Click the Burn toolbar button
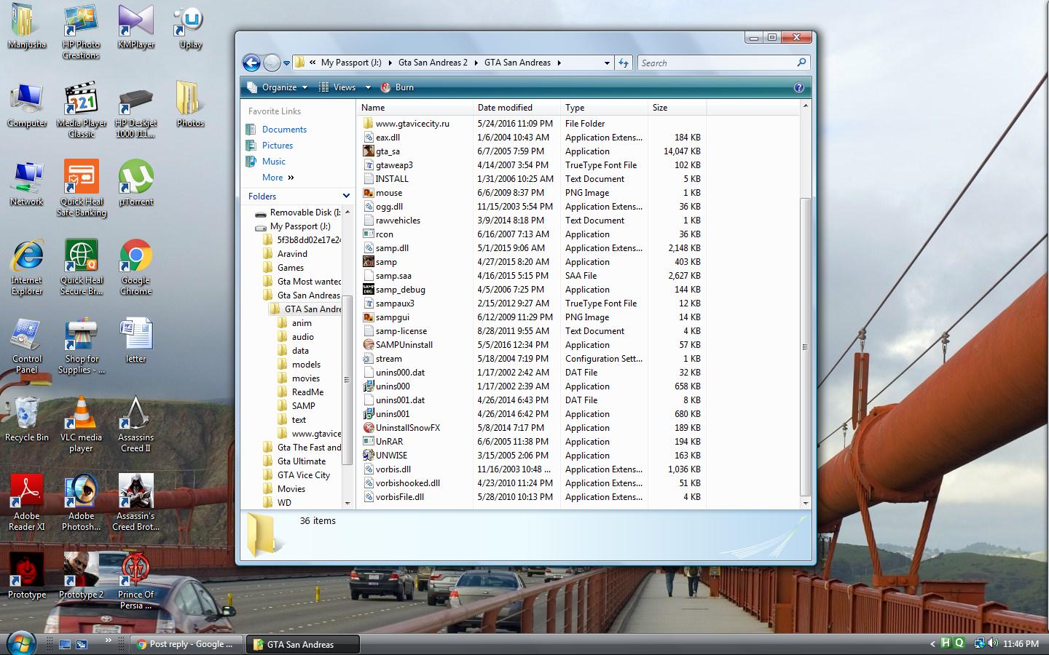The width and height of the screenshot is (1049, 655). 397,87
